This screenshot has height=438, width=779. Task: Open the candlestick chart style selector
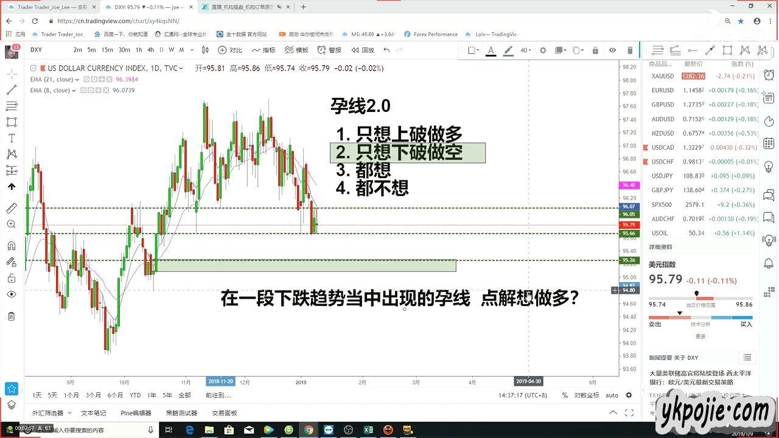206,50
